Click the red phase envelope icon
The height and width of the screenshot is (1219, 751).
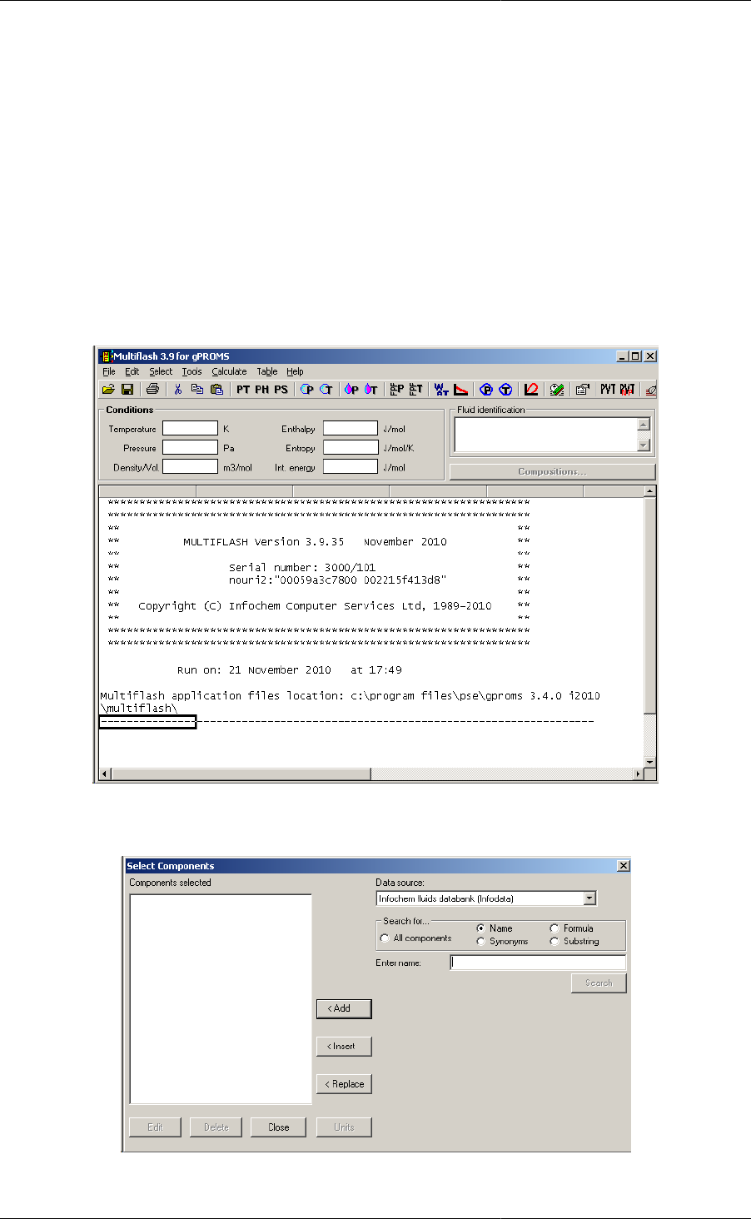(460, 389)
